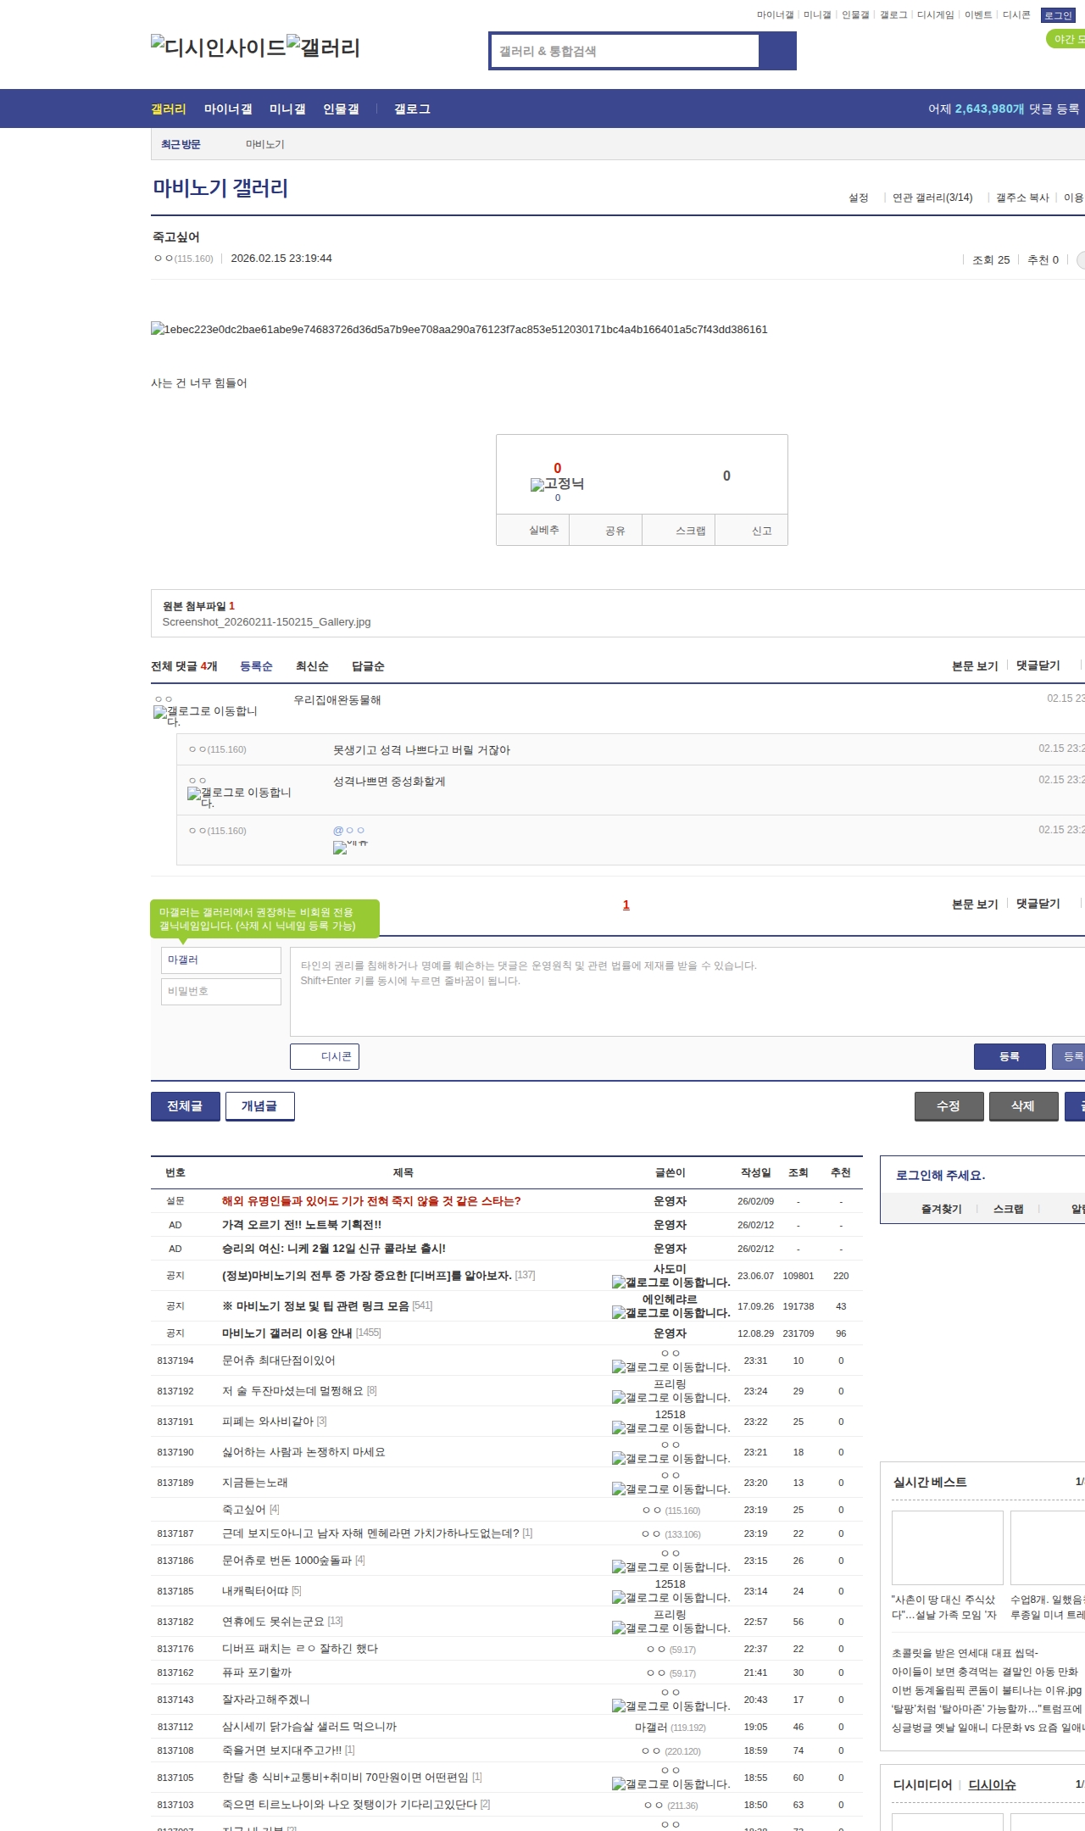The width and height of the screenshot is (1085, 1831).
Task: Click the 로그인 button at top
Action: click(x=1058, y=15)
